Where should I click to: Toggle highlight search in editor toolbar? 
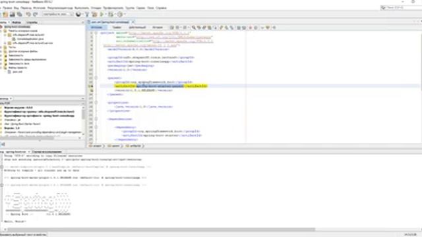210,28
